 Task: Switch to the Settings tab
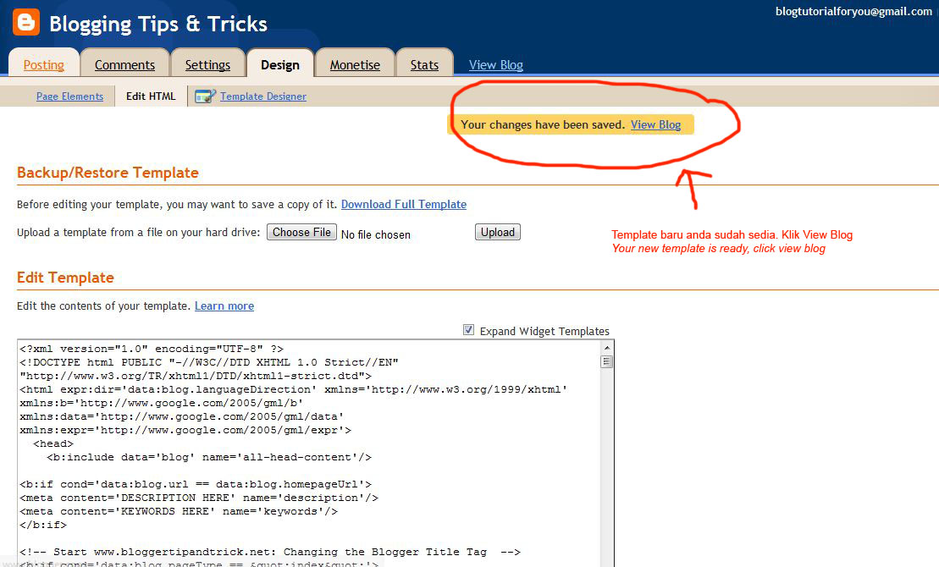pyautogui.click(x=207, y=64)
